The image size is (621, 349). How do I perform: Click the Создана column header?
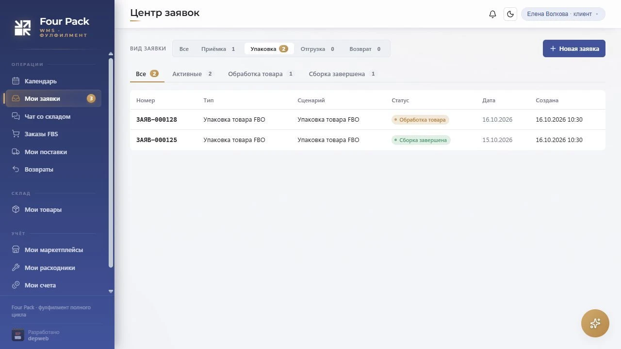click(547, 100)
